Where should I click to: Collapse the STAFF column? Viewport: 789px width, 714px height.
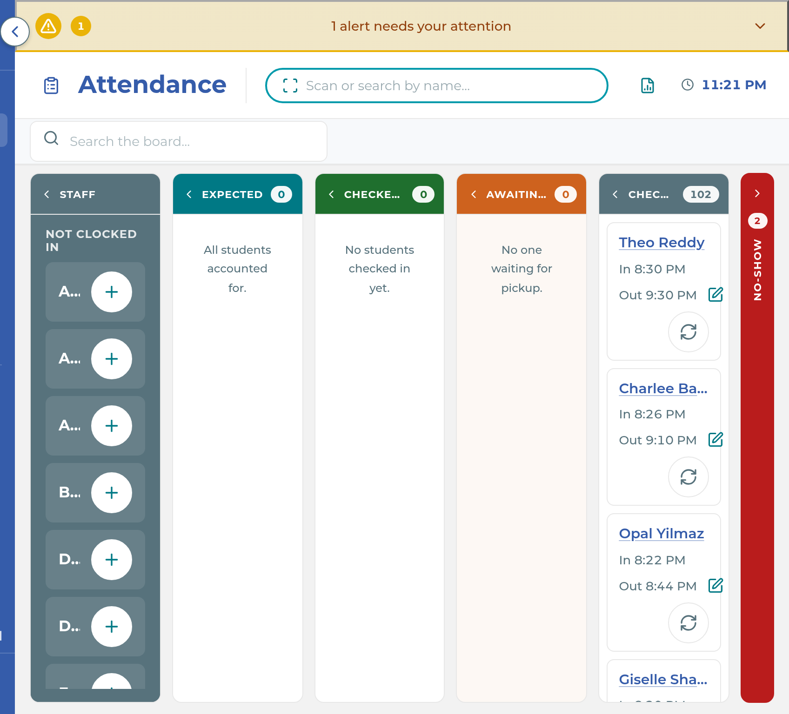47,194
